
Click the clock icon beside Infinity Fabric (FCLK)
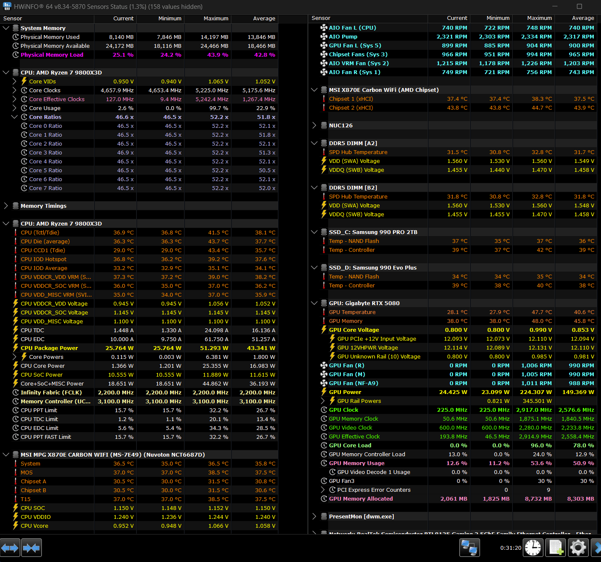click(x=16, y=393)
